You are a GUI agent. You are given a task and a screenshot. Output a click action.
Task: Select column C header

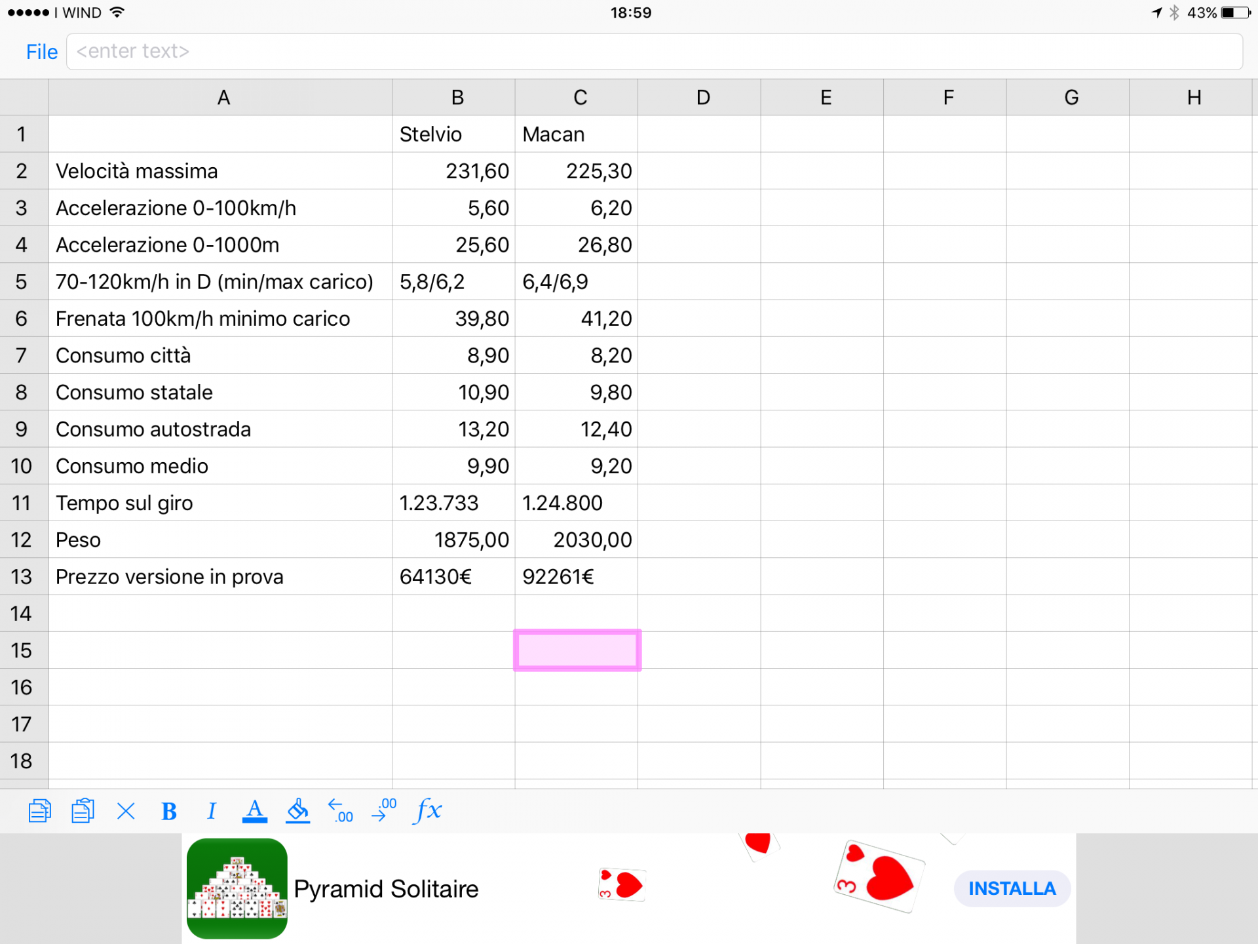(577, 98)
